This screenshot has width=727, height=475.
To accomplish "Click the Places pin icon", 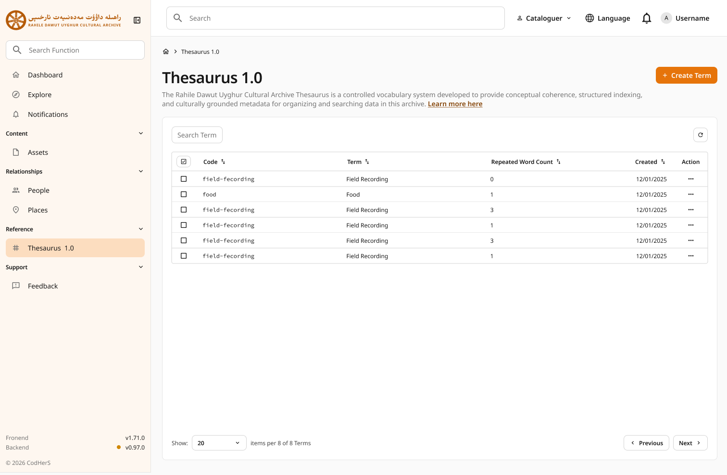I will click(x=16, y=210).
